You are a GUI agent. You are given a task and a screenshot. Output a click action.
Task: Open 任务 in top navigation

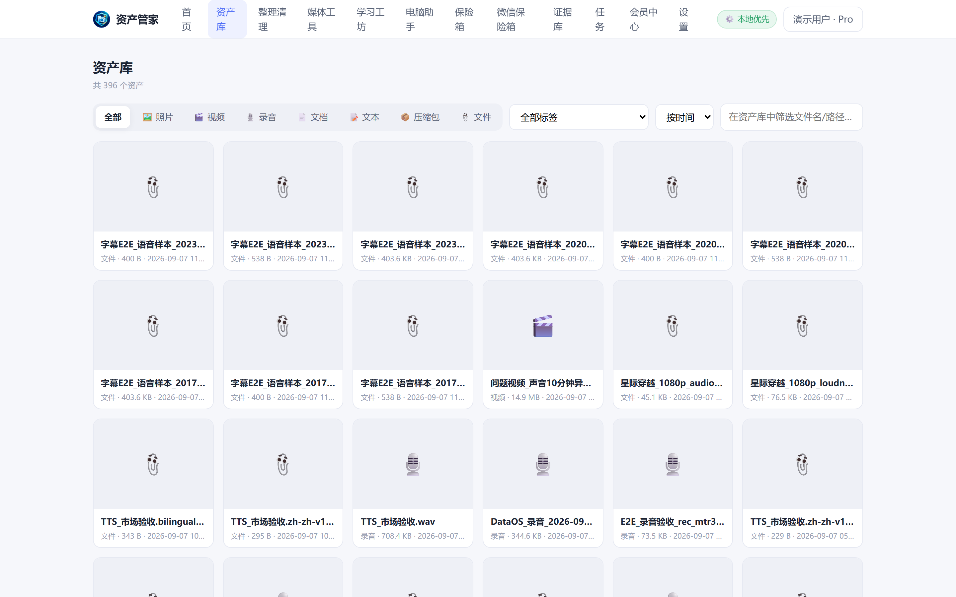(600, 19)
